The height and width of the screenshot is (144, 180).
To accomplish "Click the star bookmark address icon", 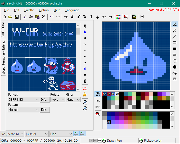I will 85,95.
